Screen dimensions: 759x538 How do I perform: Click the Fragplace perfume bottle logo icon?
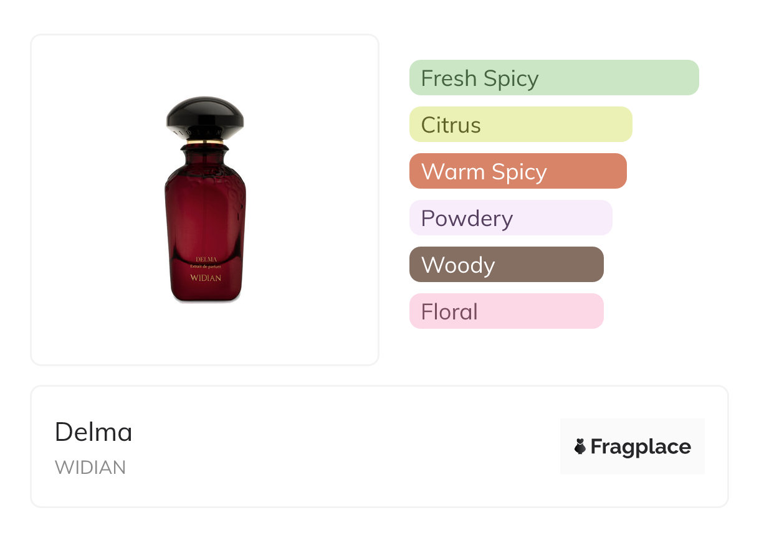coord(580,446)
